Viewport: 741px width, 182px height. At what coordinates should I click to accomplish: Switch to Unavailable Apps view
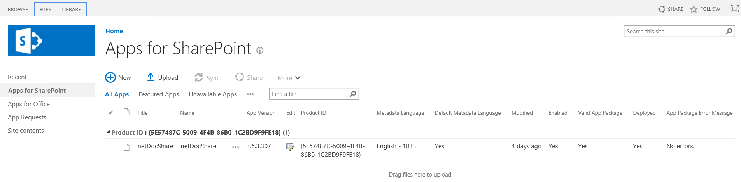[213, 94]
